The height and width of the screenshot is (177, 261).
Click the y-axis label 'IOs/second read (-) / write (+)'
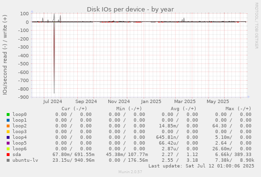click(x=5, y=55)
